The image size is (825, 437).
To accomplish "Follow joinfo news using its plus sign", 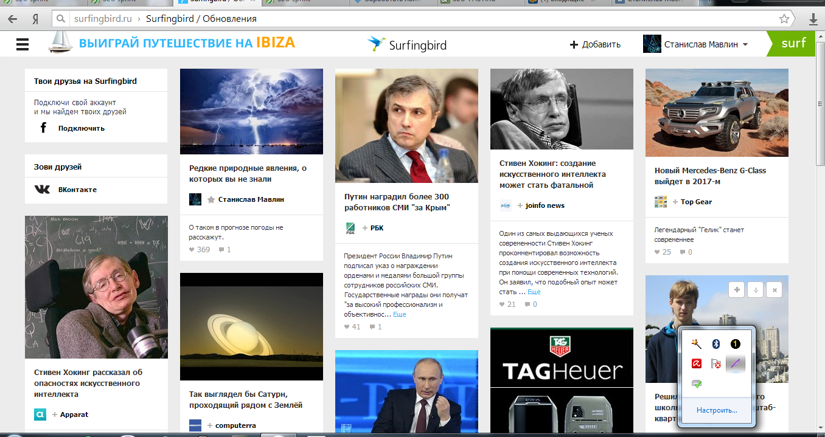I will (x=520, y=206).
